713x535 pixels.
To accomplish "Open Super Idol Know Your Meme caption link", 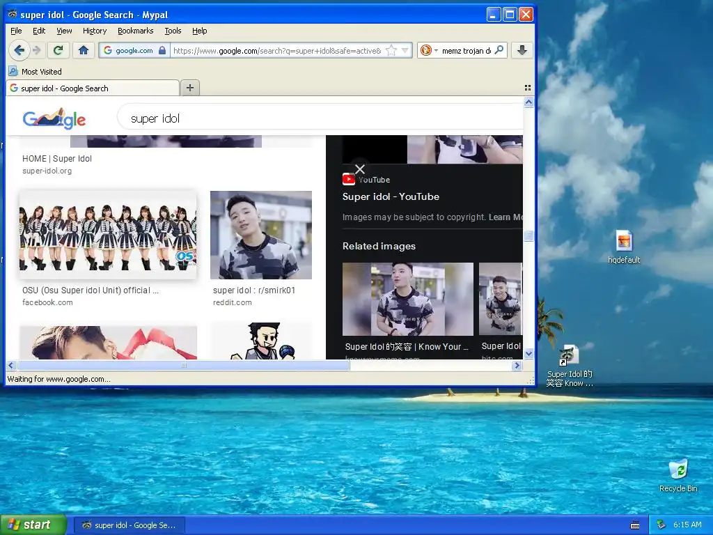I will pyautogui.click(x=407, y=347).
